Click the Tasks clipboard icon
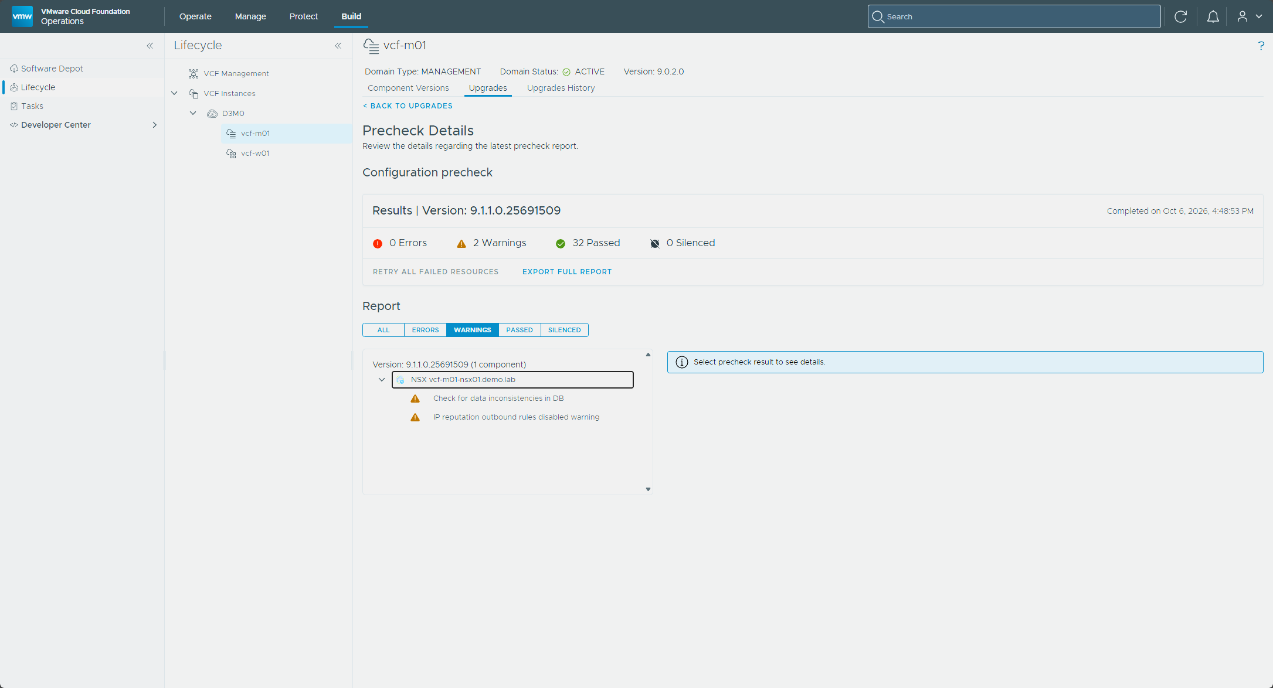This screenshot has height=688, width=1273. point(14,106)
